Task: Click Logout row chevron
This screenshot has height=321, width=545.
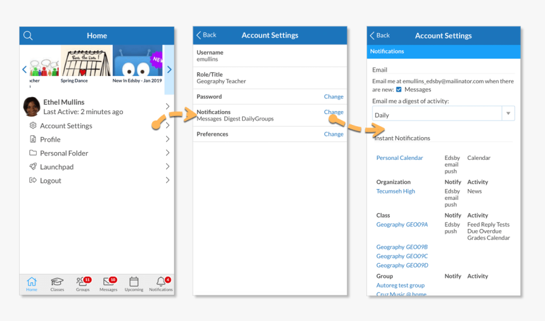Action: [167, 180]
